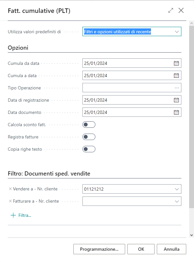Remove the Vendere a - Nr. cliente filter
Viewport: 194px width, 262px height.
pos(10,189)
